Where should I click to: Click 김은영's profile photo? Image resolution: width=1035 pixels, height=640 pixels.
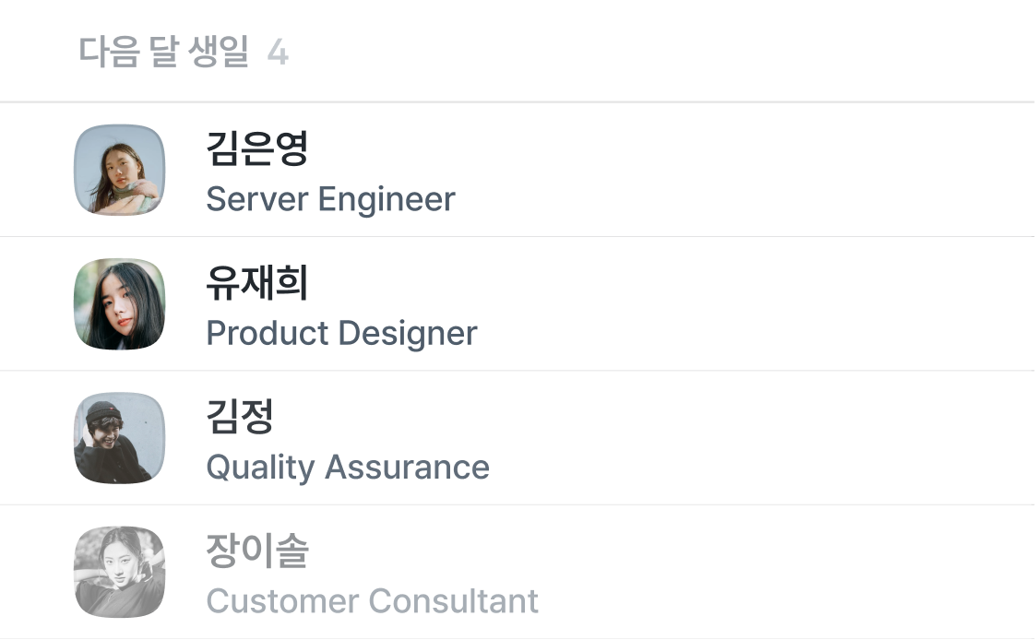point(119,170)
